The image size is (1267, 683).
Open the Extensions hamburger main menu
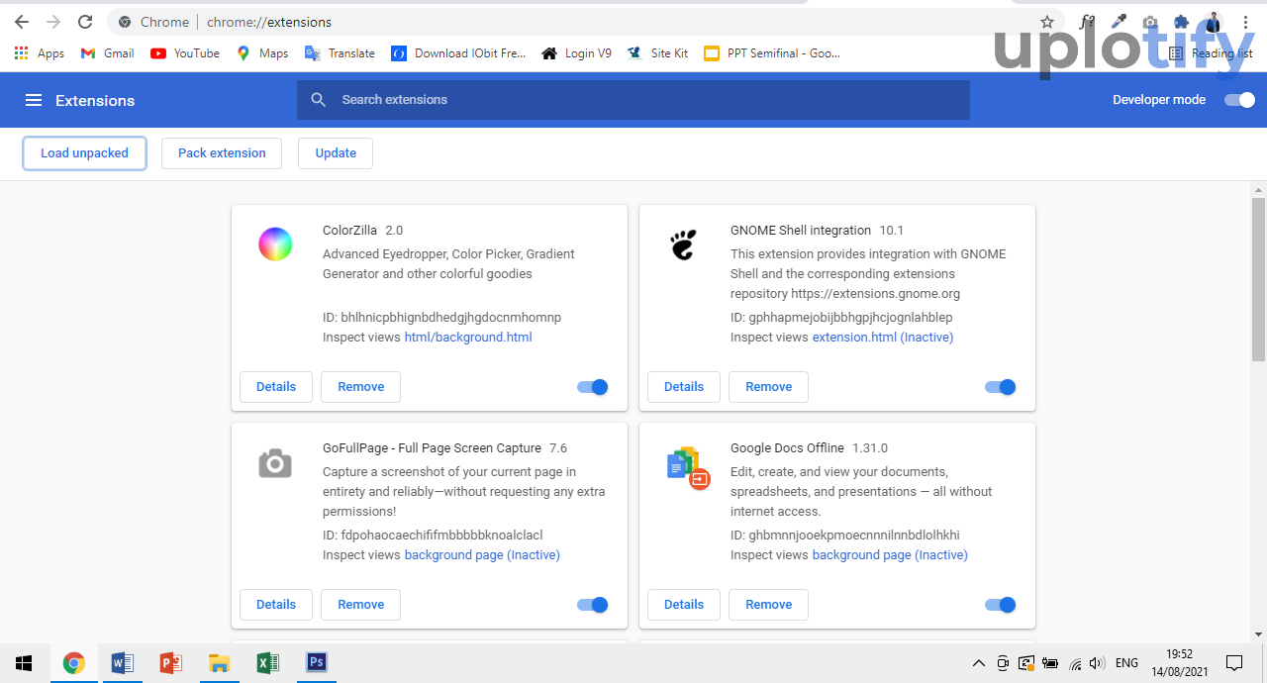tap(34, 100)
